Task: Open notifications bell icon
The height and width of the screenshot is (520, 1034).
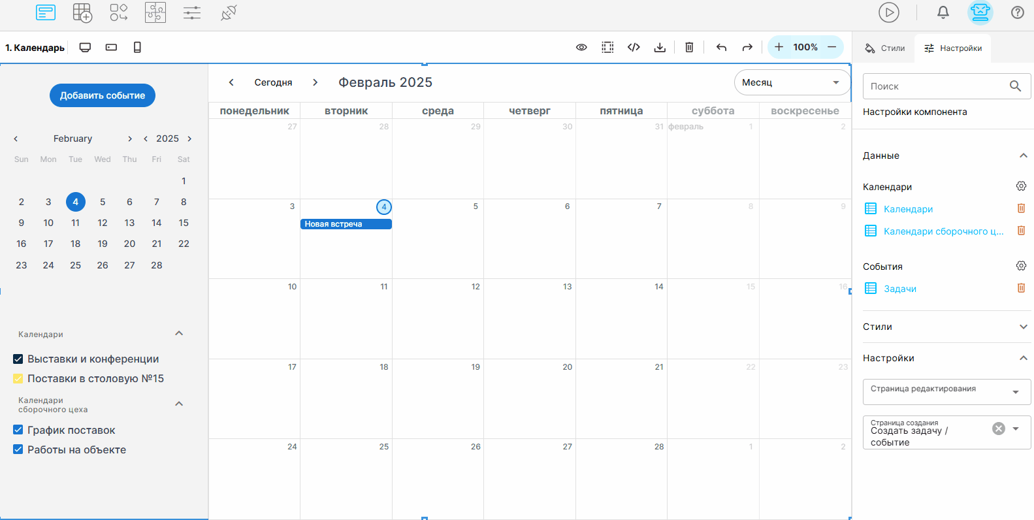Action: click(943, 12)
